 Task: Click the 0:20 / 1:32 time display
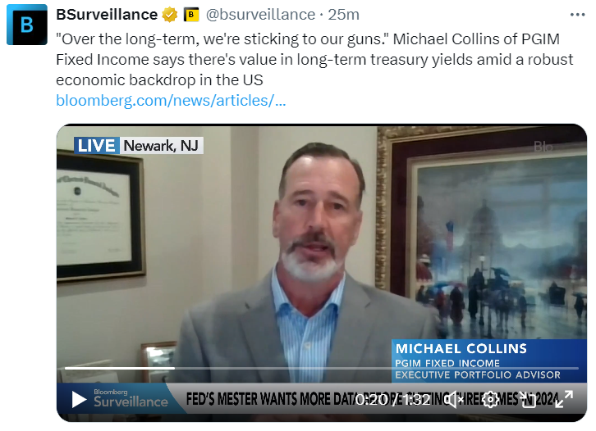(x=393, y=400)
